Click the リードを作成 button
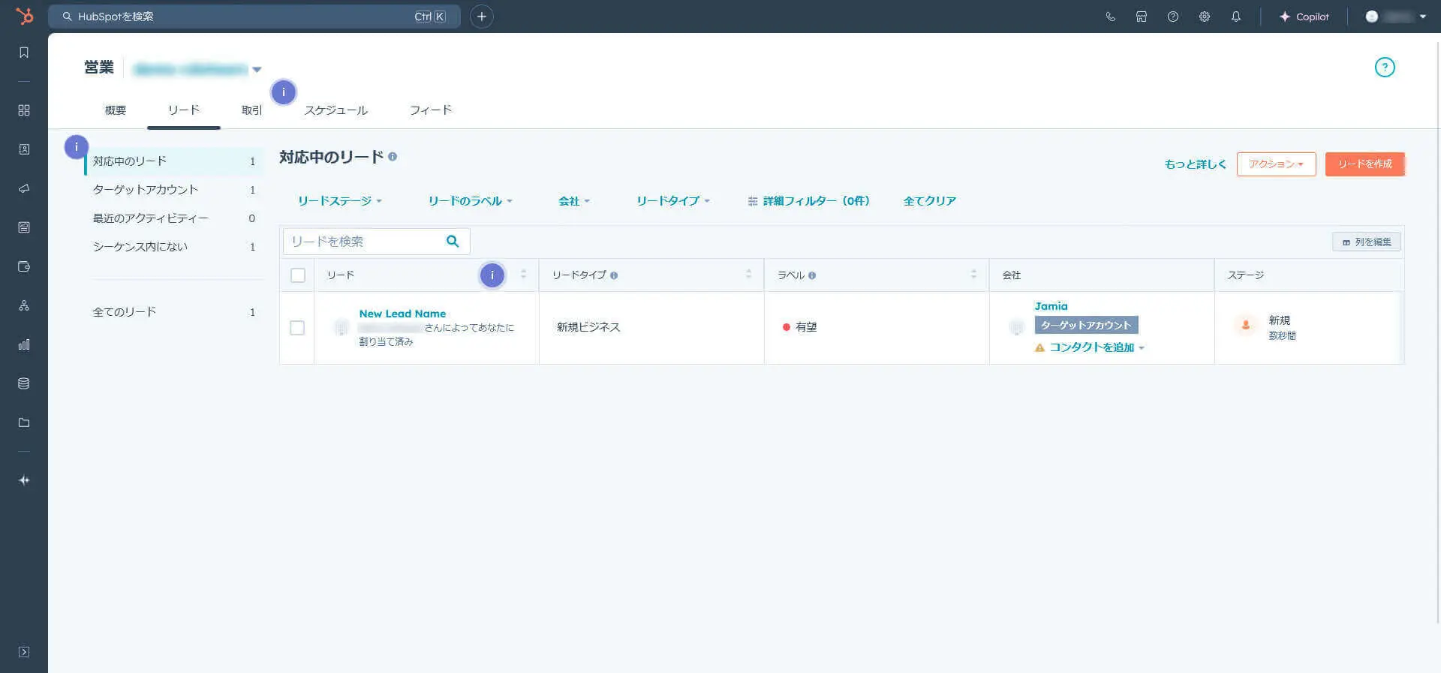Screen dimensions: 1441x673 pos(1364,164)
